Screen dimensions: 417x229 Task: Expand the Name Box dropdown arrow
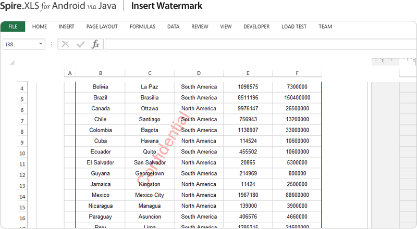pyautogui.click(x=41, y=45)
